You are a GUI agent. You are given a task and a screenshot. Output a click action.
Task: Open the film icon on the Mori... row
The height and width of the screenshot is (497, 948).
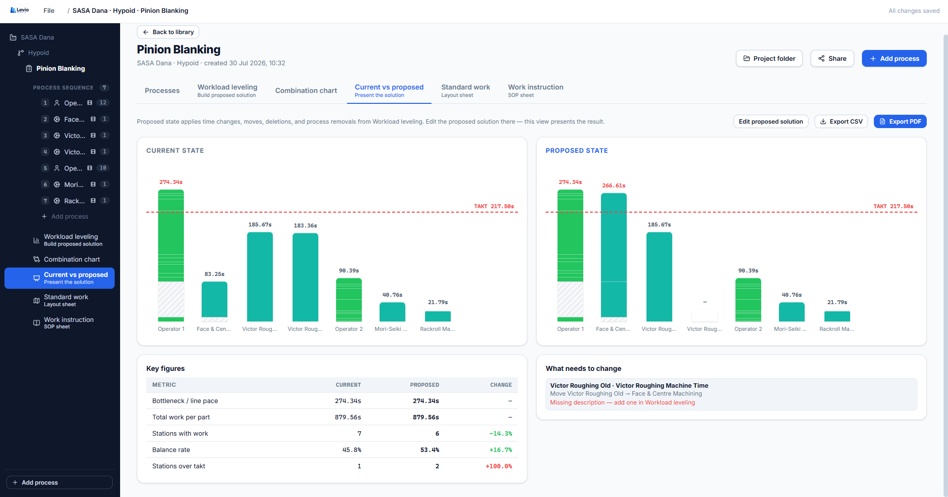pyautogui.click(x=93, y=184)
